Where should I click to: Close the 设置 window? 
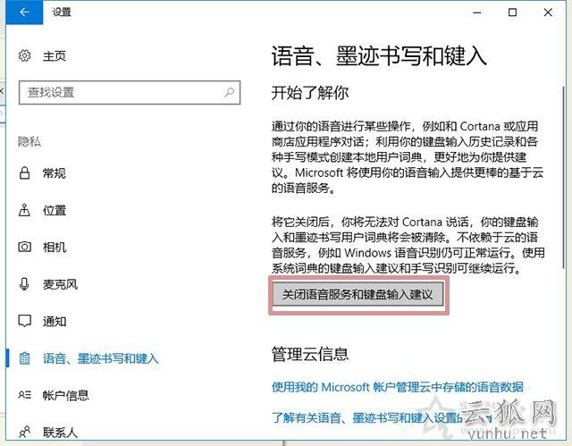click(548, 13)
